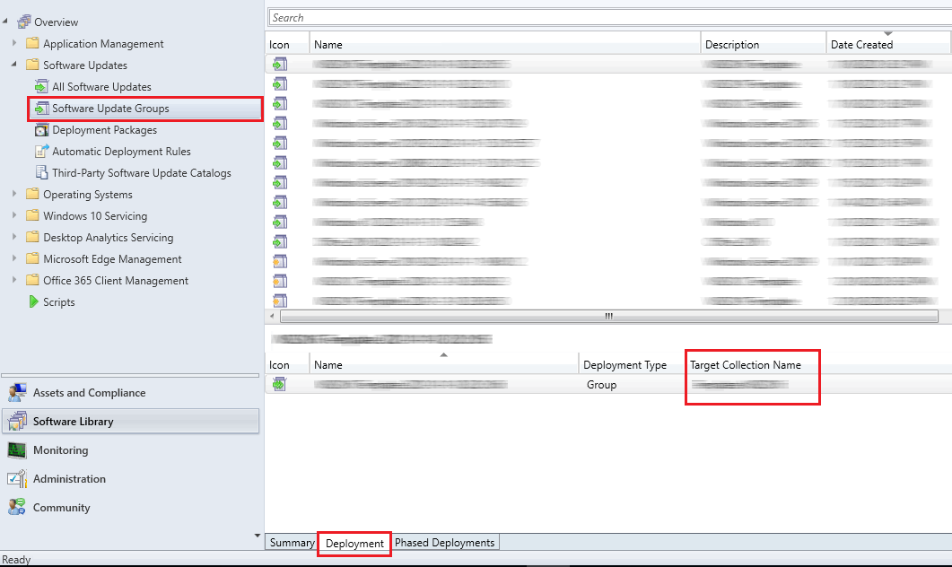Switch to the Summary tab
The image size is (952, 567).
click(x=291, y=542)
